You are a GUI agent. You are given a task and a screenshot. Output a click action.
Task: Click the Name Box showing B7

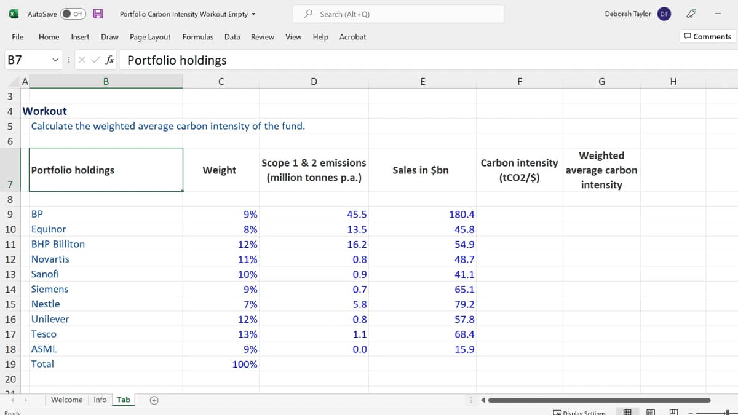[28, 60]
